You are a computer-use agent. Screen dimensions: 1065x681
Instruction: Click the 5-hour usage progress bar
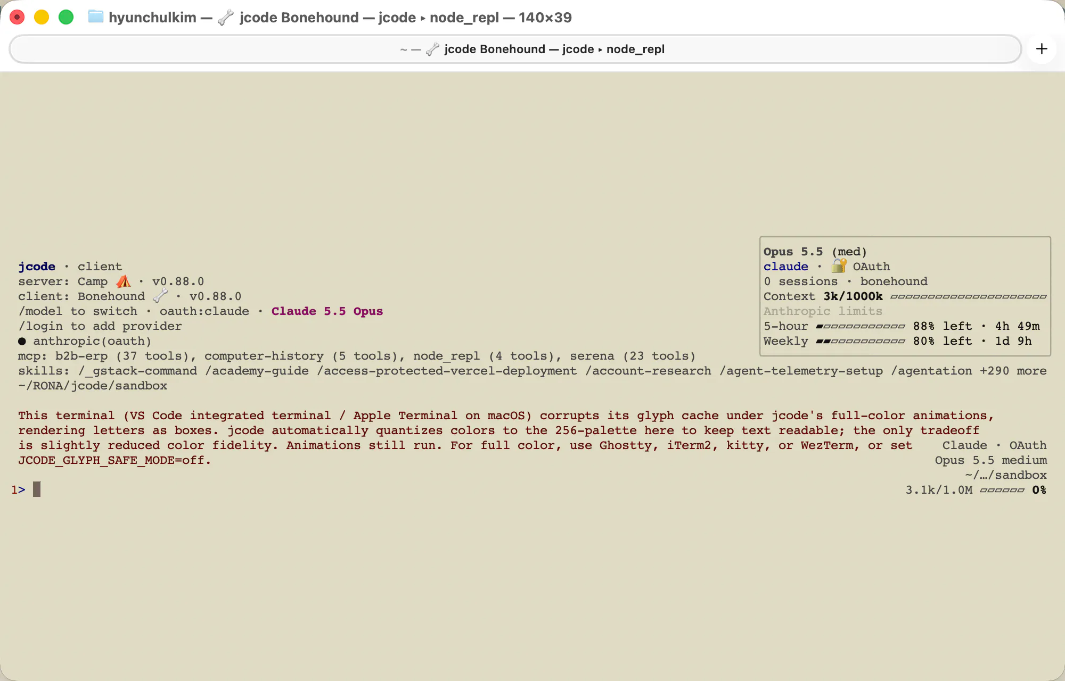point(861,326)
